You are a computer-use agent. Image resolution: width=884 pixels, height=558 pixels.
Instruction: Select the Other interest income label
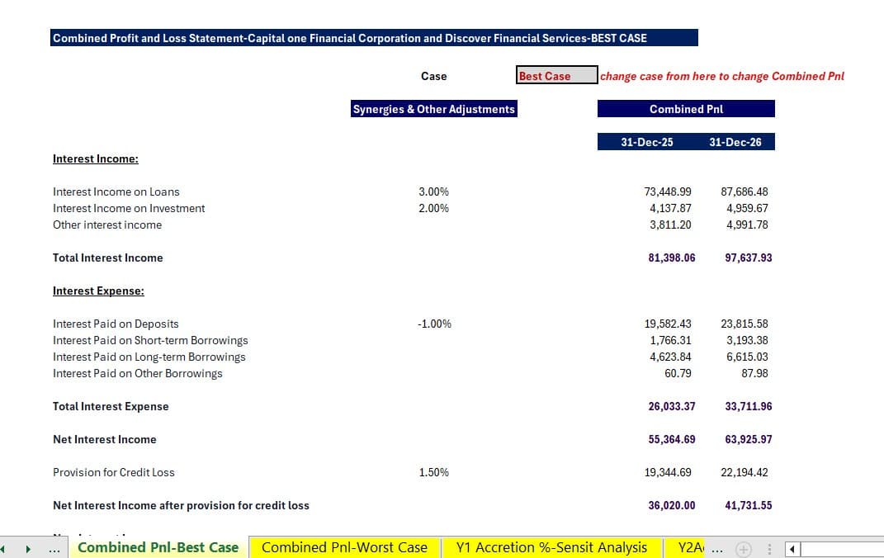click(107, 225)
